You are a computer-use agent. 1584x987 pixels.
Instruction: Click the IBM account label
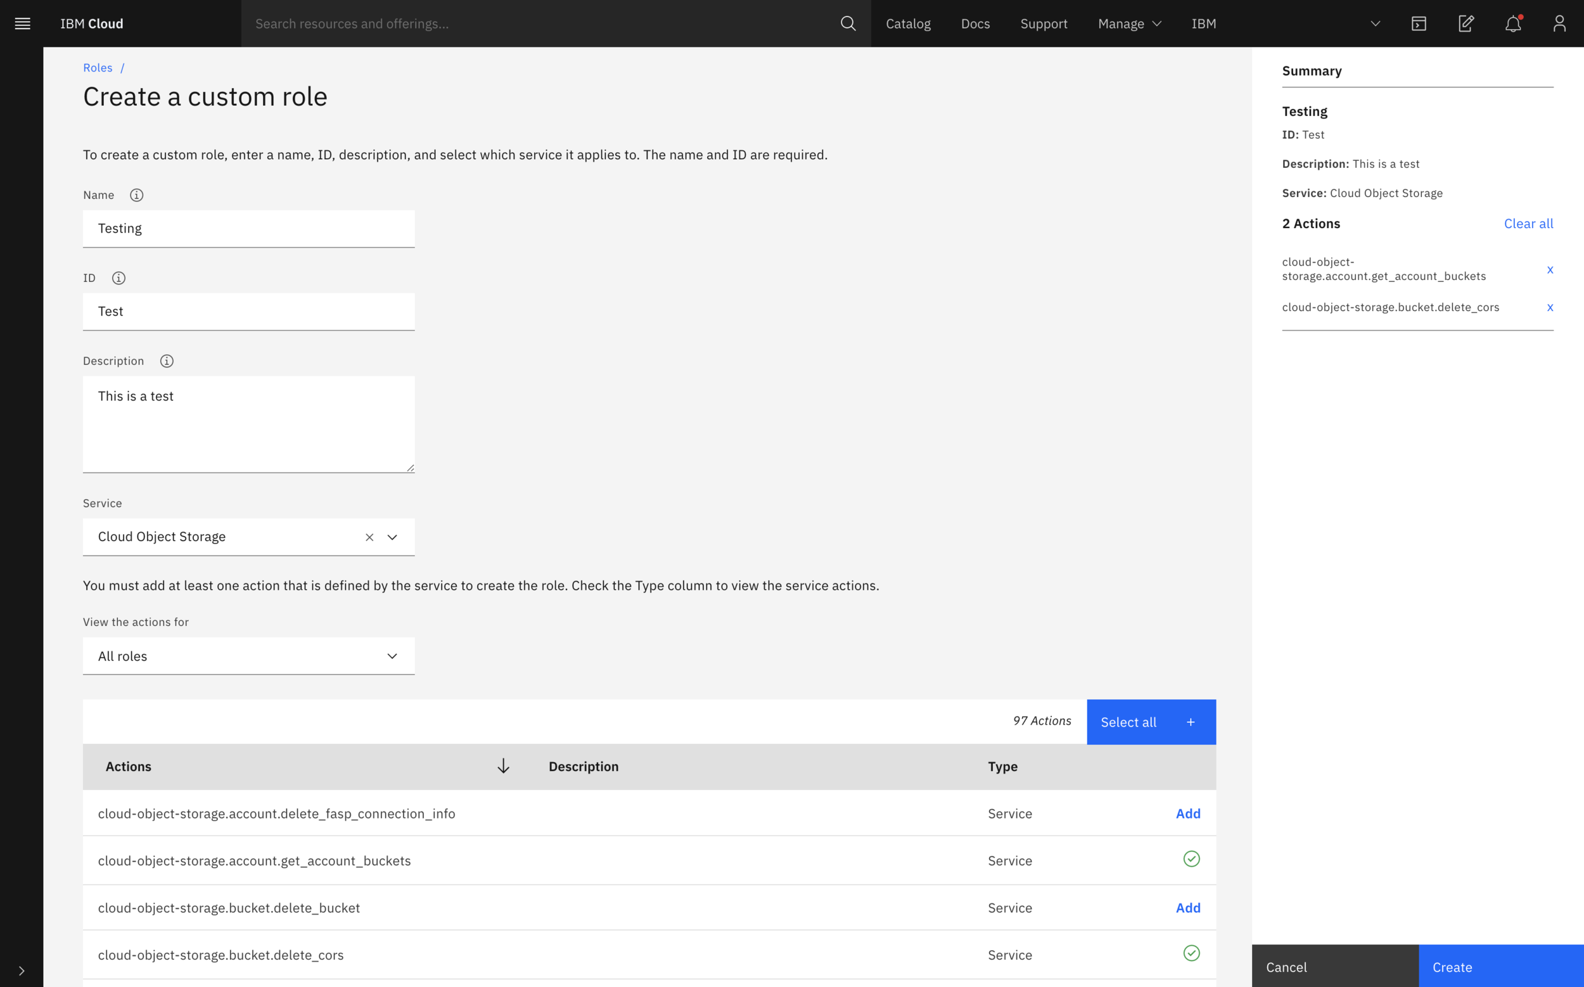1203,23
